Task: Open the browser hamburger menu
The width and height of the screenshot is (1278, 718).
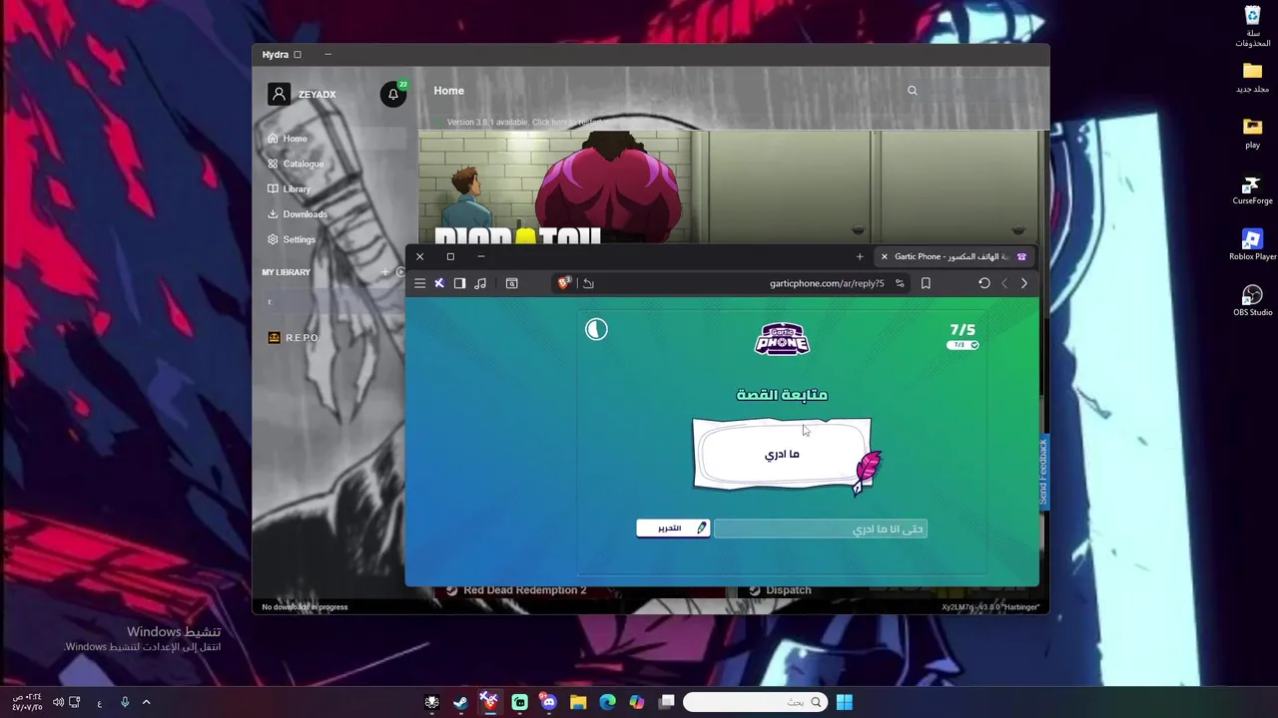Action: click(420, 283)
